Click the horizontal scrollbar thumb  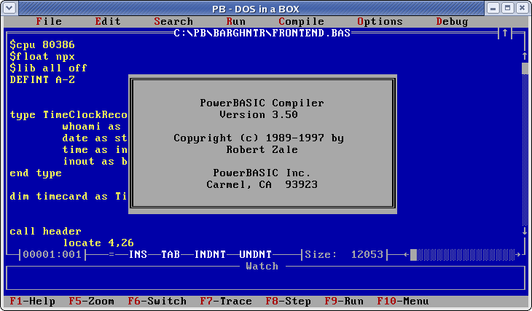pos(414,255)
